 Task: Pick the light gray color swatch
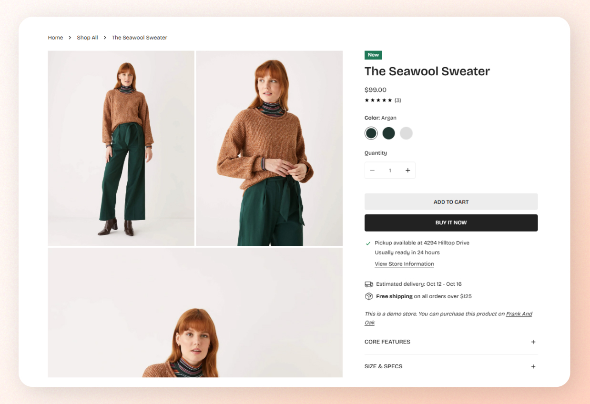tap(406, 133)
